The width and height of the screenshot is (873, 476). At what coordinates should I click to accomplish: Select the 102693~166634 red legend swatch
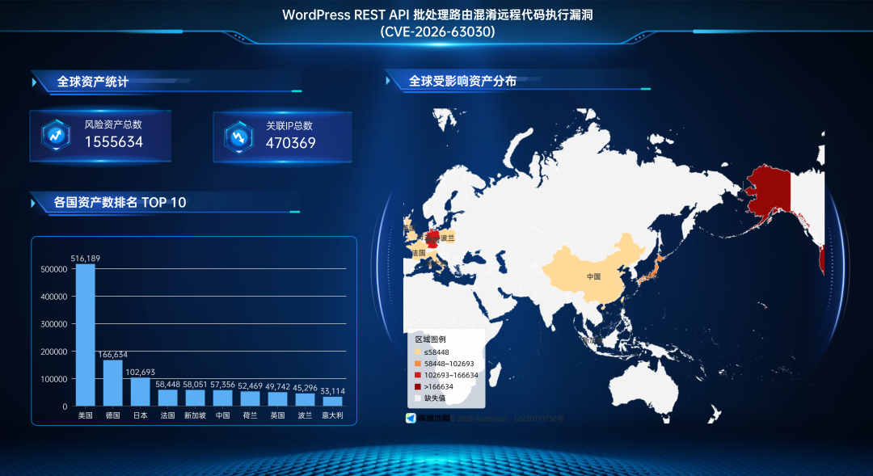tap(418, 375)
